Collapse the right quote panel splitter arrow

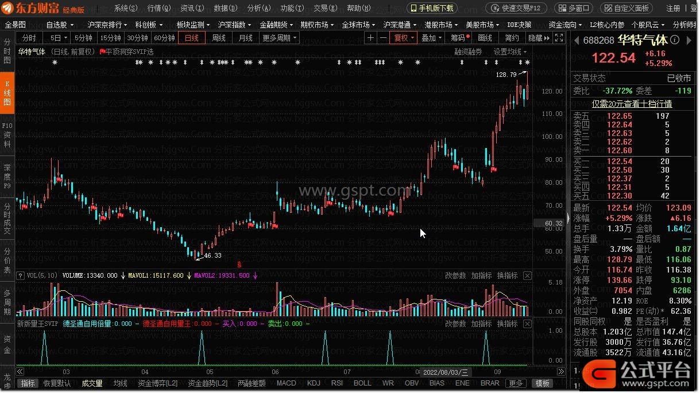click(x=568, y=218)
